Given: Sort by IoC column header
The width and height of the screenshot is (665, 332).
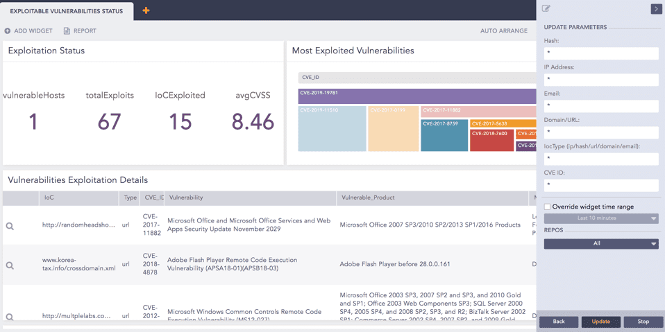Looking at the screenshot, I should pyautogui.click(x=78, y=198).
